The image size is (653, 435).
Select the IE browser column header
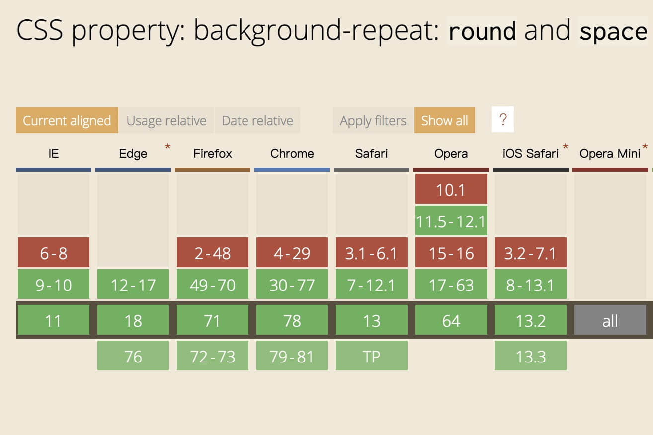[x=54, y=154]
